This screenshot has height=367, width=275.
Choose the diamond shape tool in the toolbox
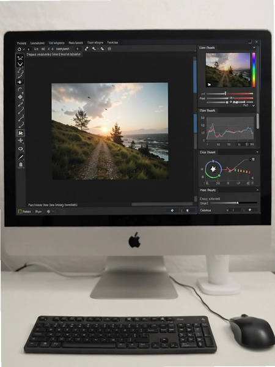coord(20,97)
